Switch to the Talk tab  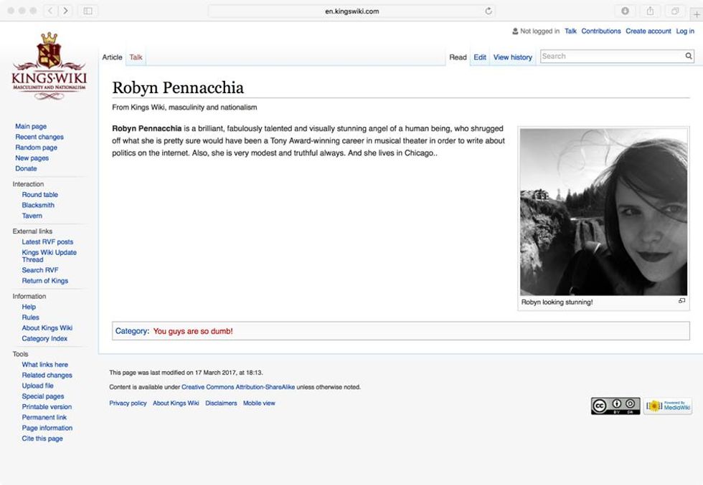pos(136,57)
